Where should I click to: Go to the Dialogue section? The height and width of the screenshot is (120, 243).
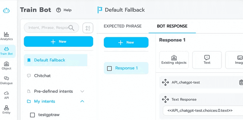pyautogui.click(x=6, y=80)
